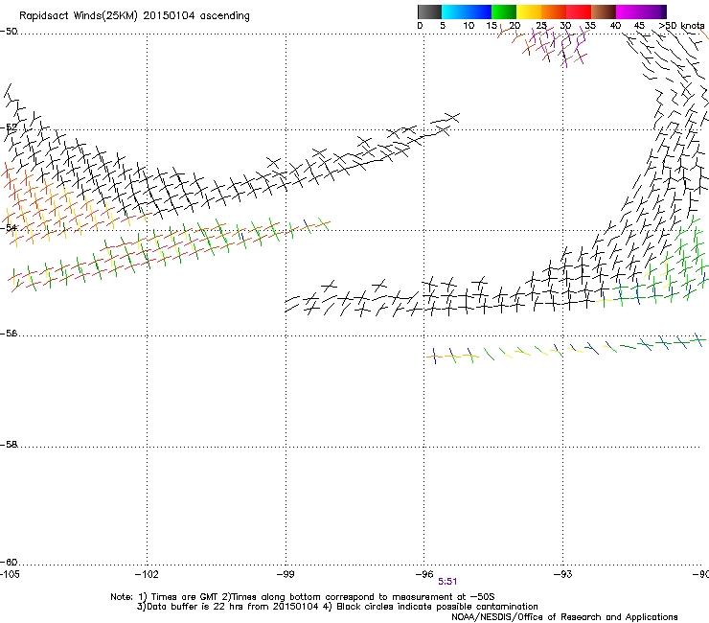Screen dimensions: 709x623
Task: Click the cyan-to-blue 5-15 knots legend segment
Action: [x=467, y=12]
